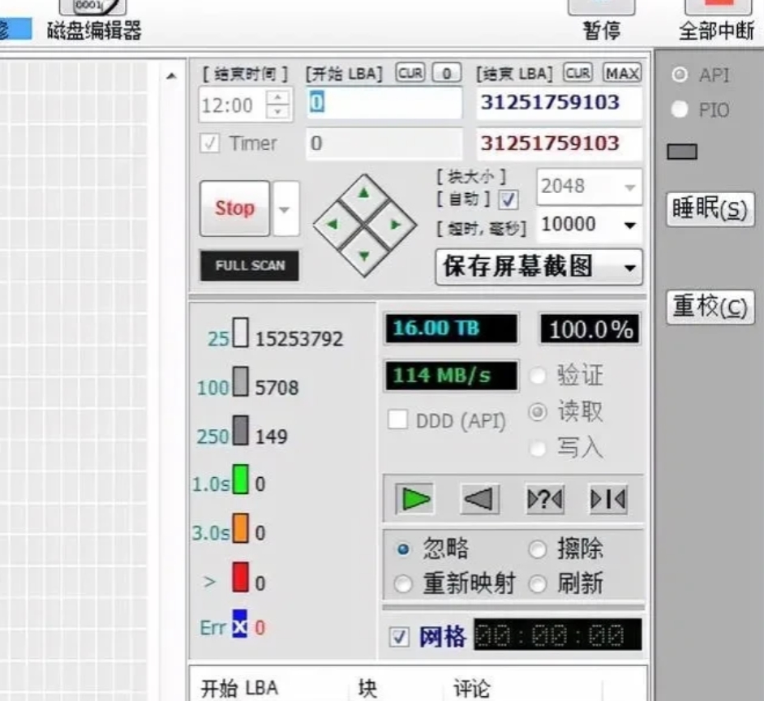Viewport: 764px width, 701px height.
Task: Click the red slow block indicator
Action: 240,577
